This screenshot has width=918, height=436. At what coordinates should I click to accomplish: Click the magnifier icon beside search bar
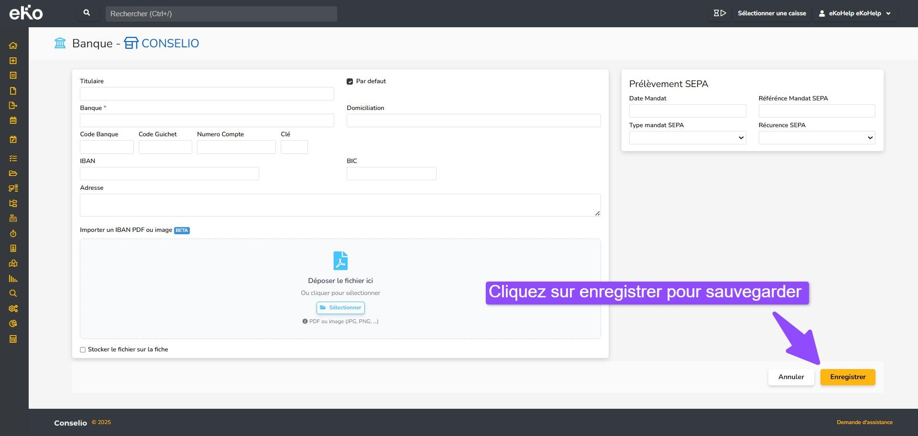tap(87, 13)
